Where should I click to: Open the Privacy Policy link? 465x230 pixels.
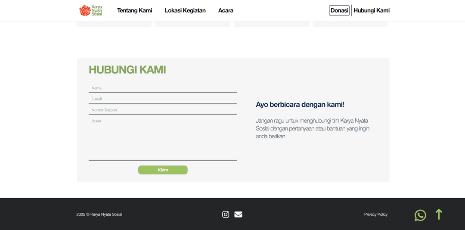pos(376,214)
